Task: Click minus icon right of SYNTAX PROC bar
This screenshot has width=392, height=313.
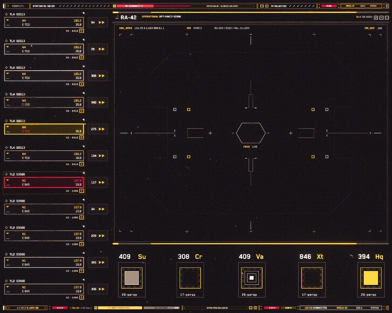Action: [x=251, y=308]
